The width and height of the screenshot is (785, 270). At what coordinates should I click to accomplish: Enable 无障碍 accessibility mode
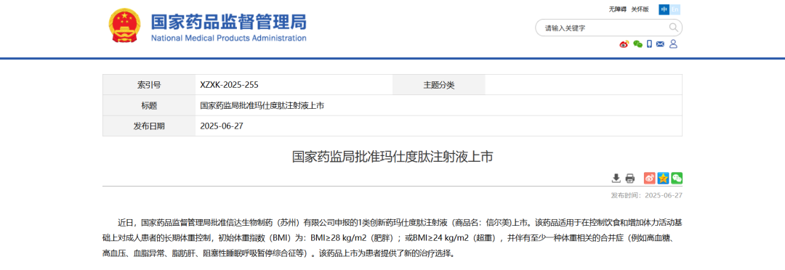pyautogui.click(x=617, y=9)
